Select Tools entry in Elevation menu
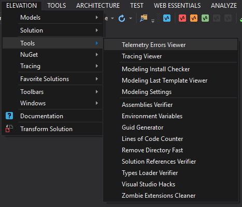The width and height of the screenshot is (242, 207). tap(53, 43)
